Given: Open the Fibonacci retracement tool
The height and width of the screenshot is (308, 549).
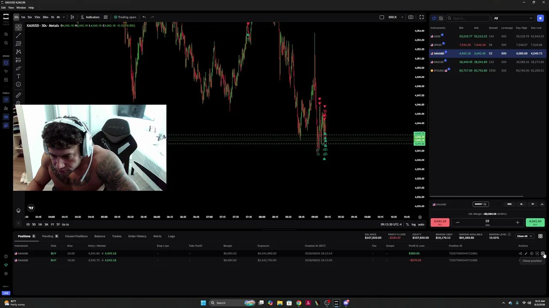Looking at the screenshot, I should 18,43.
